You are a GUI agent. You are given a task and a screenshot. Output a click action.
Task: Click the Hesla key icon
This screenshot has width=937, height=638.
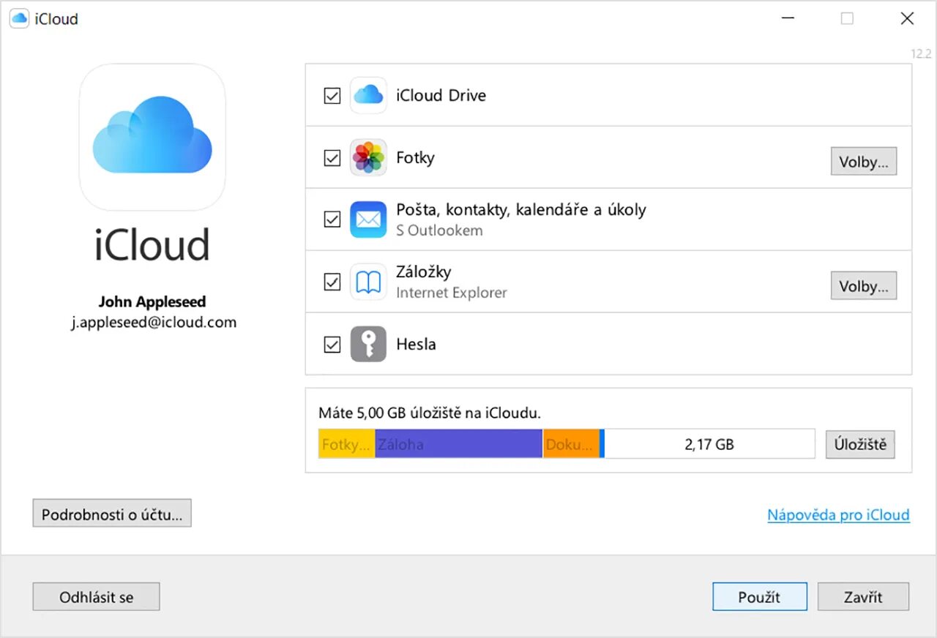click(x=368, y=344)
